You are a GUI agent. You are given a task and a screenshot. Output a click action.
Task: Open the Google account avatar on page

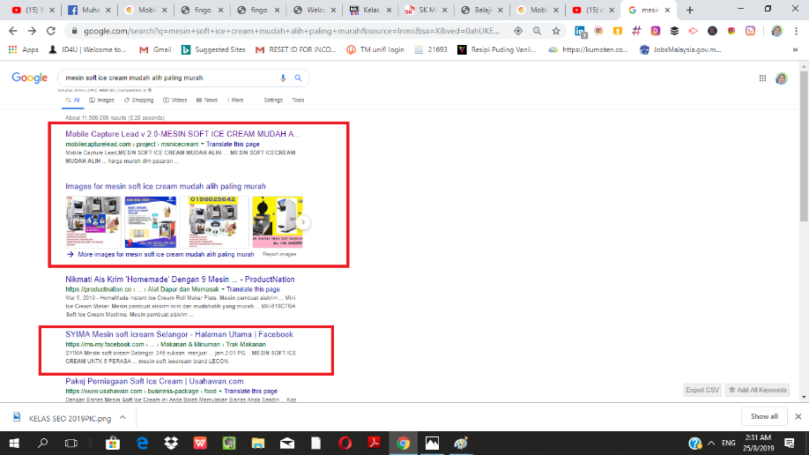(x=782, y=78)
